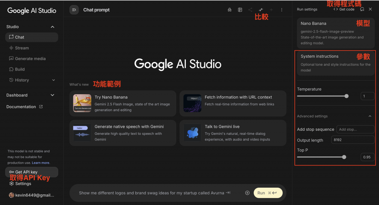Open Generate native speech with Gemini card
Viewport: 379px width, 205px height.
coord(123,133)
